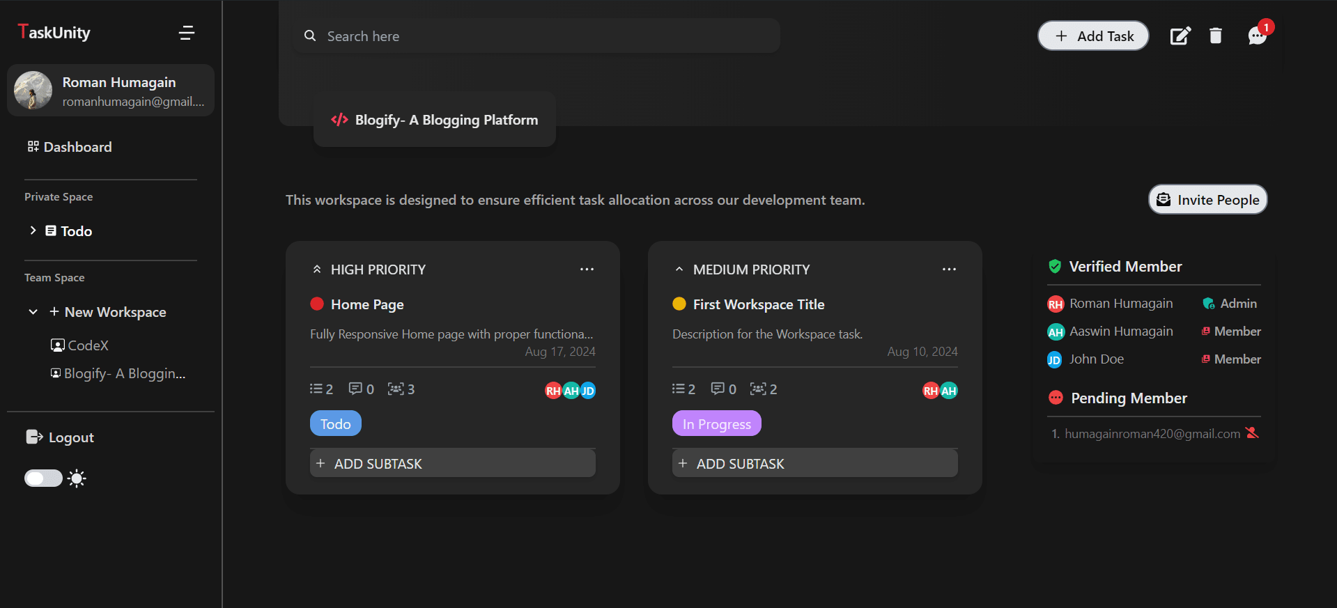Open the Dashboard menu item
The height and width of the screenshot is (608, 1337).
pyautogui.click(x=70, y=147)
